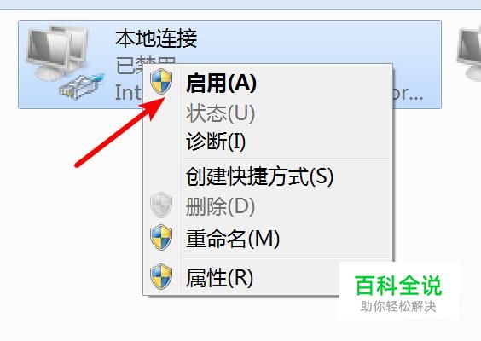Click the 本地连接 connection name label
481x341 pixels.
[156, 38]
